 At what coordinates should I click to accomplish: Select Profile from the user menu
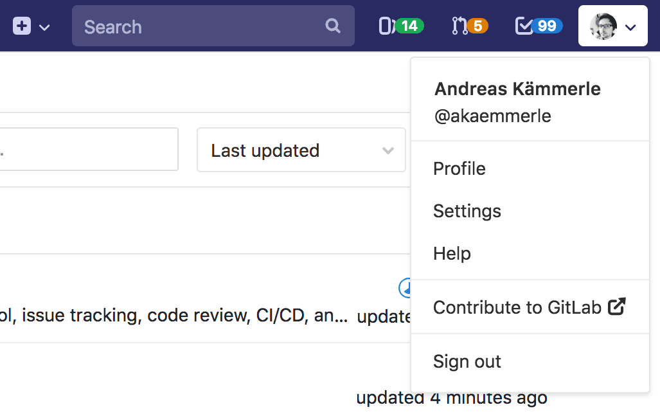coord(459,168)
